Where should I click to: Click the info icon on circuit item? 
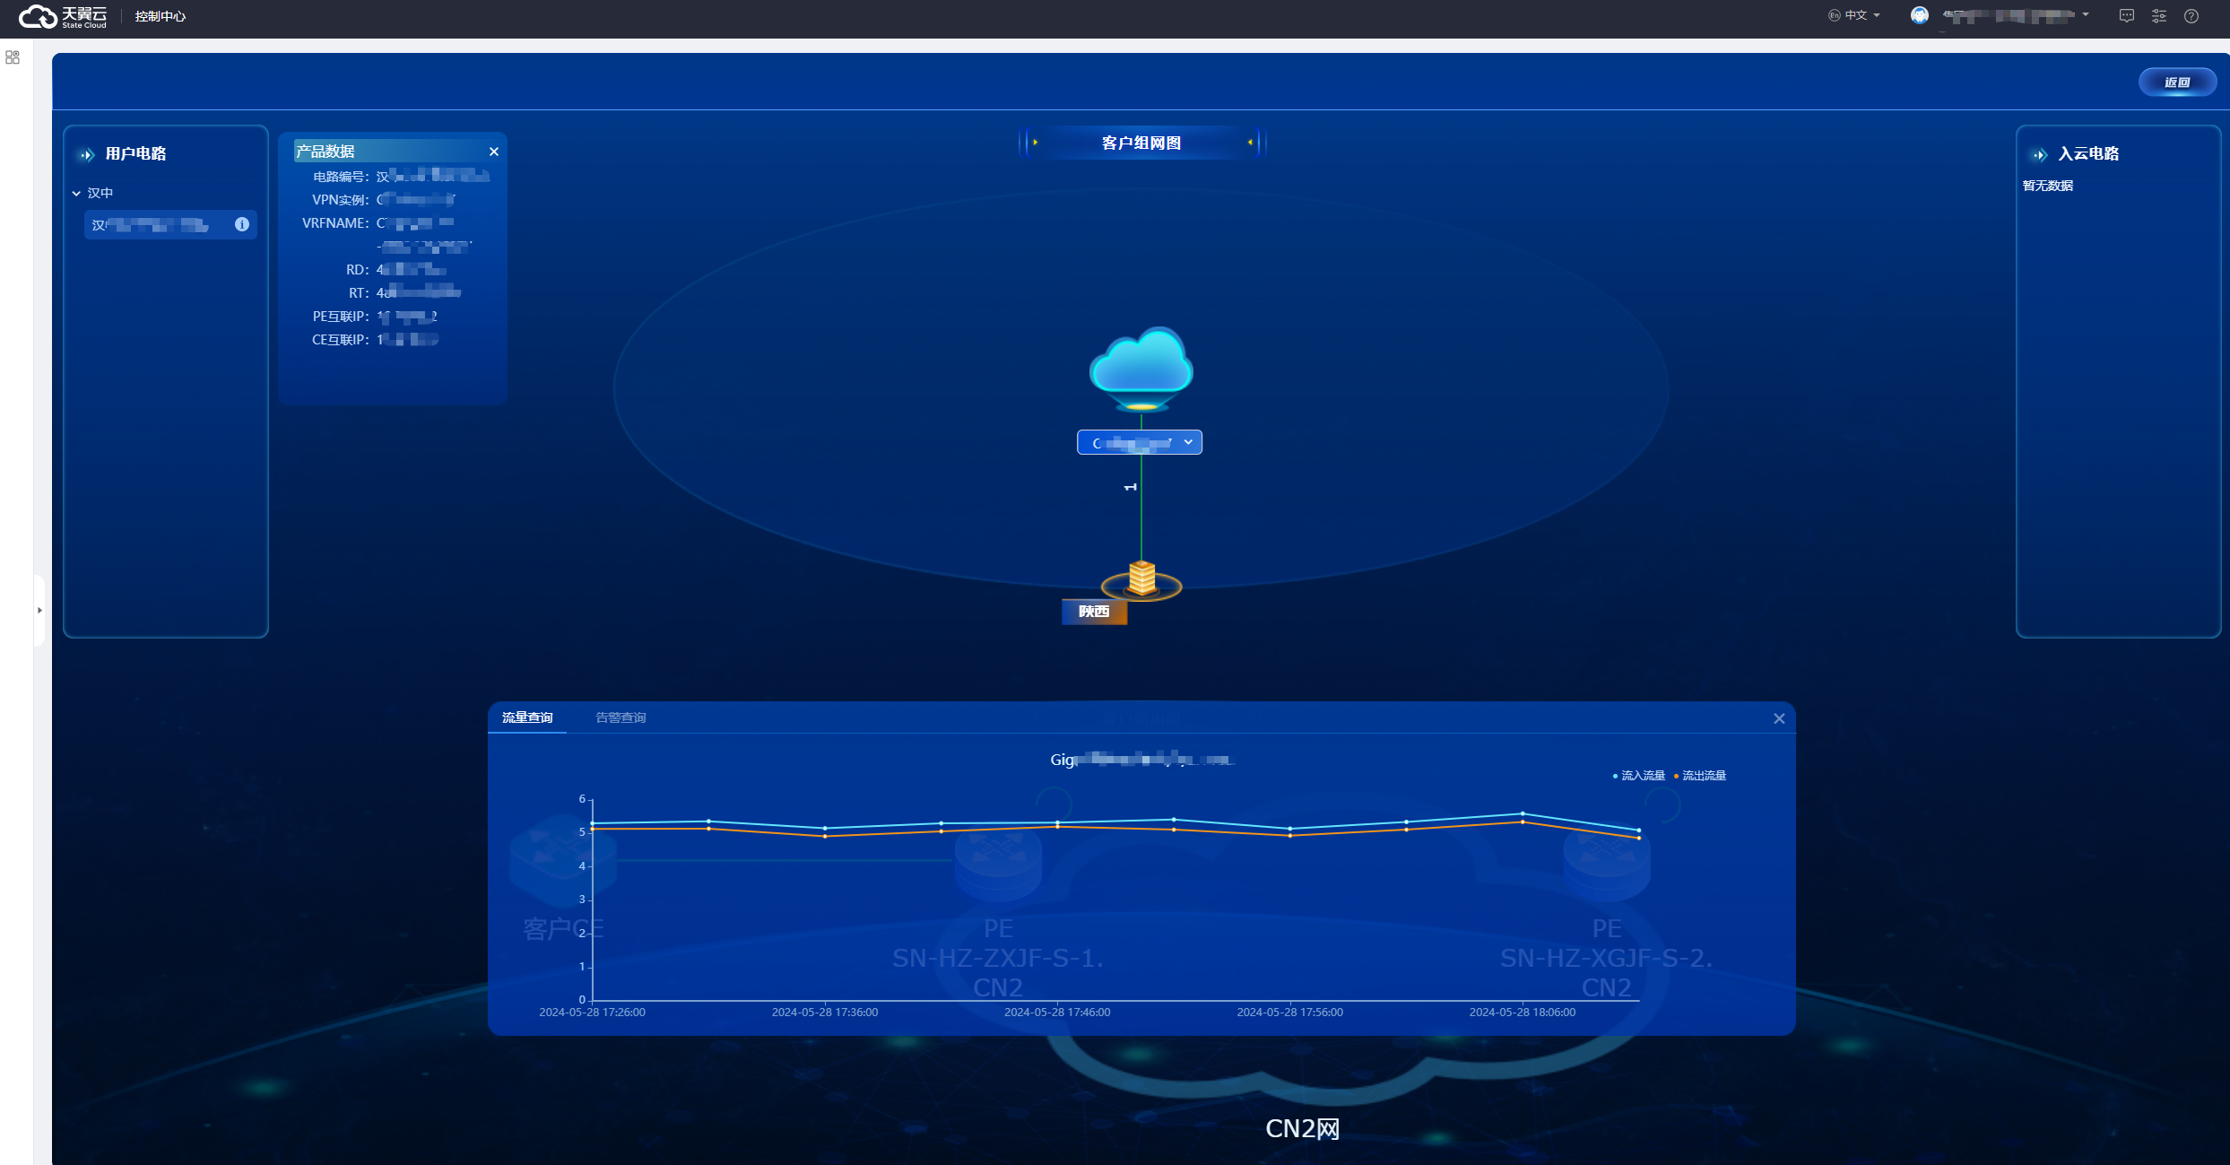coord(242,224)
